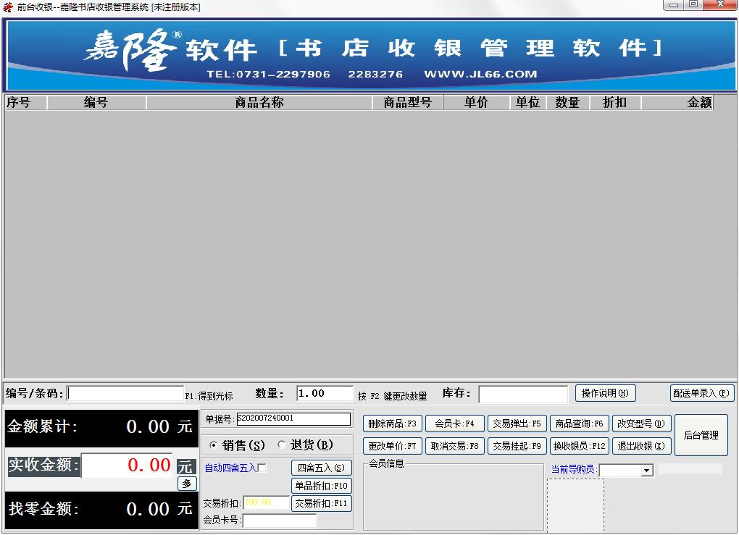Open 后台管理 backend
The width and height of the screenshot is (739, 535).
(701, 435)
